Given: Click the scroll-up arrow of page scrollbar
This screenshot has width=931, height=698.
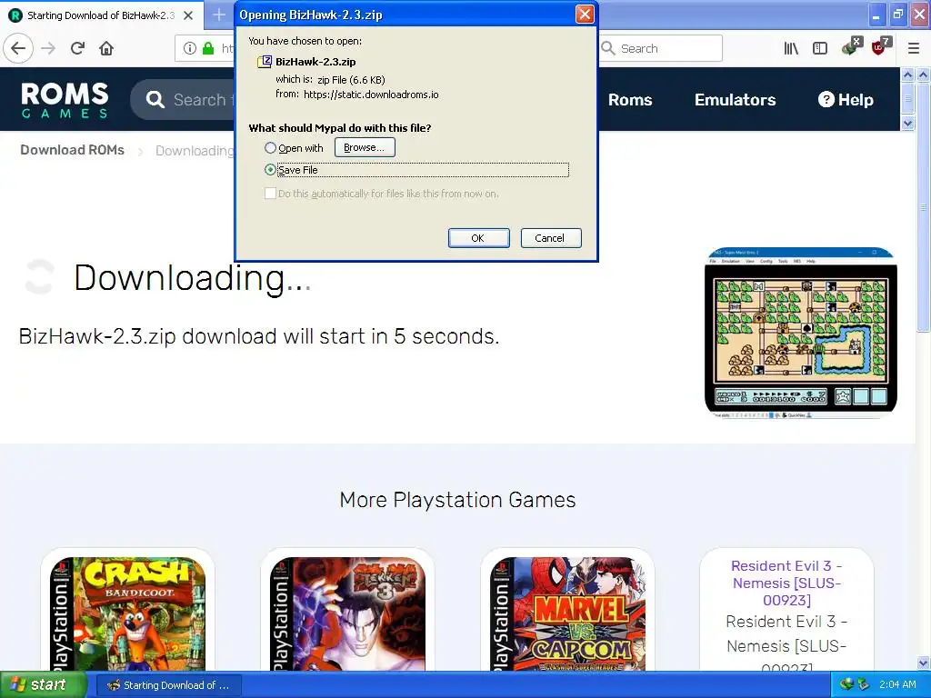Looking at the screenshot, I should (x=923, y=75).
